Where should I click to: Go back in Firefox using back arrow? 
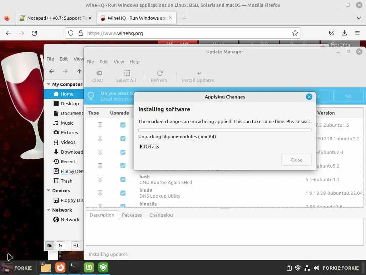tap(9, 33)
